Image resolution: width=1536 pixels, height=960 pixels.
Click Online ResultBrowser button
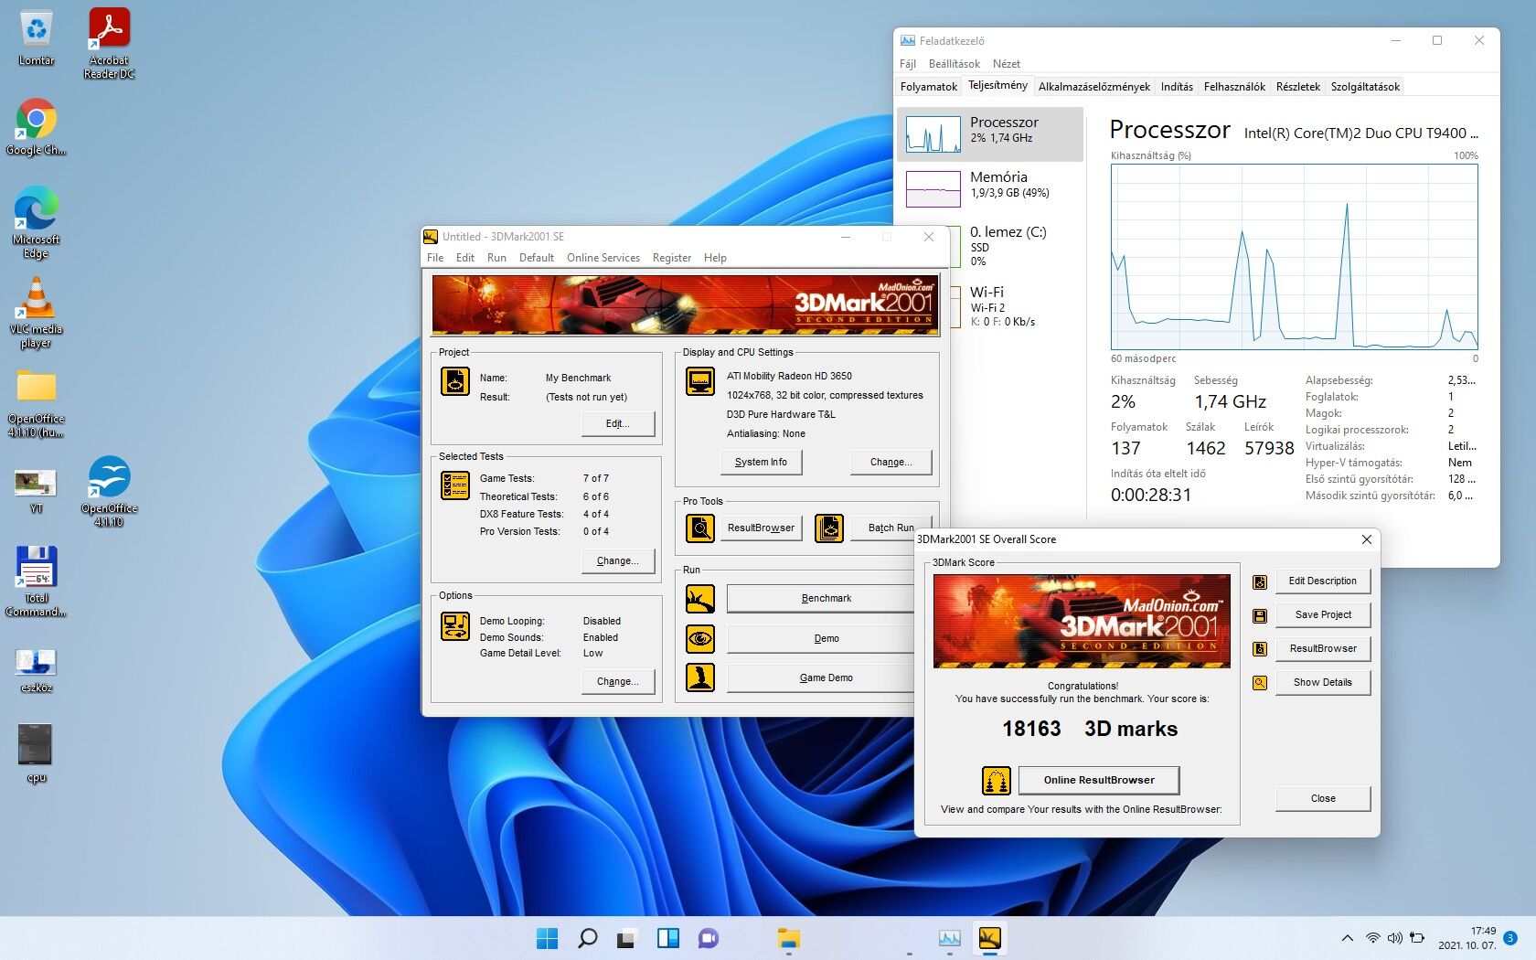click(x=1099, y=780)
